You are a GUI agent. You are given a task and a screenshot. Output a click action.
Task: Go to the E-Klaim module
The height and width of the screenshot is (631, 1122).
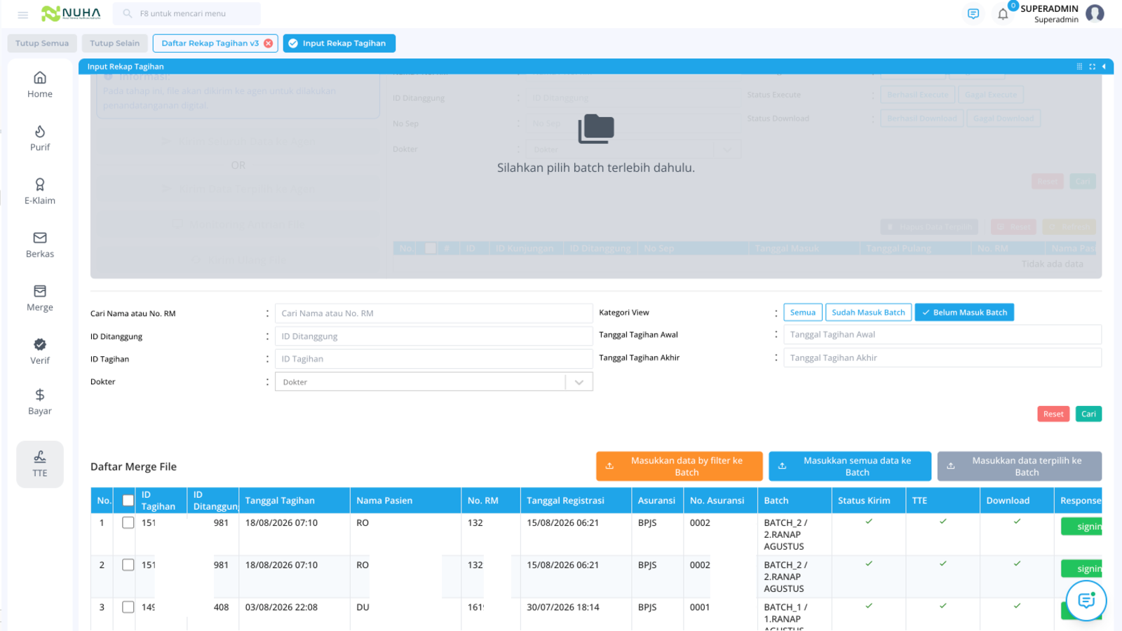pyautogui.click(x=40, y=191)
